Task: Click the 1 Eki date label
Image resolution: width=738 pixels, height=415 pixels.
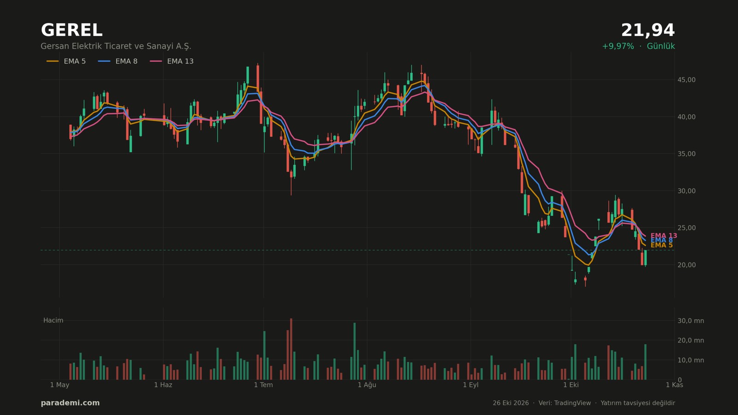Action: [x=571, y=385]
